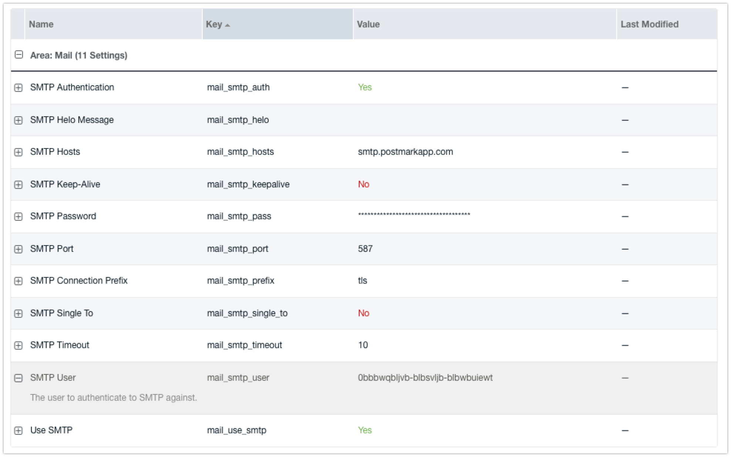Screen dimensions: 731x457
Task: Click the mail_use_smtp key
Action: click(236, 430)
